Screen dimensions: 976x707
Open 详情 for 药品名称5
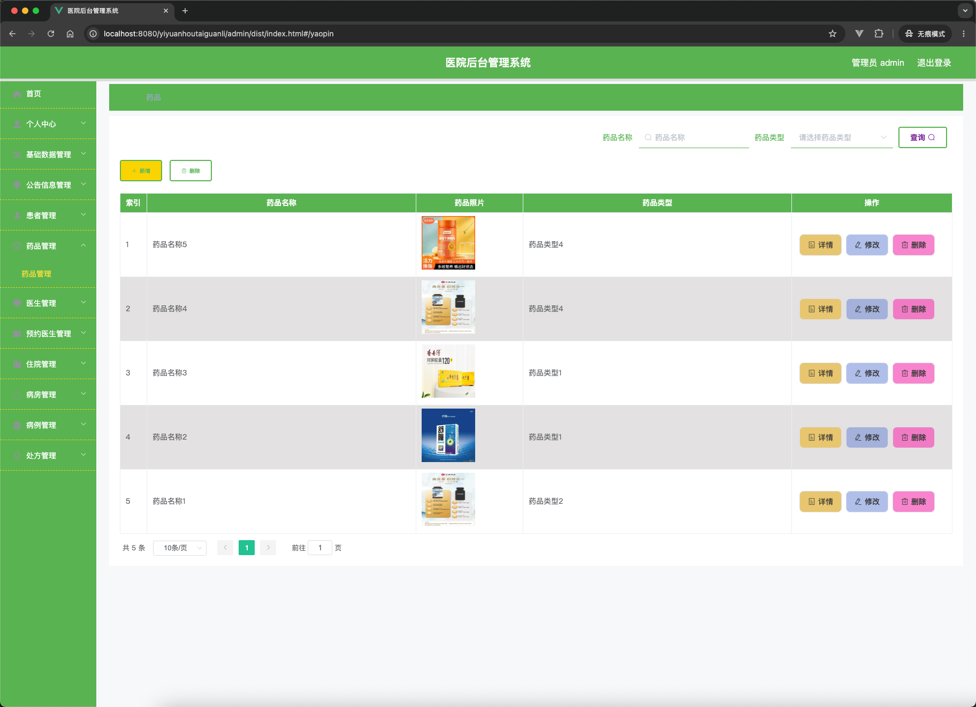(820, 245)
